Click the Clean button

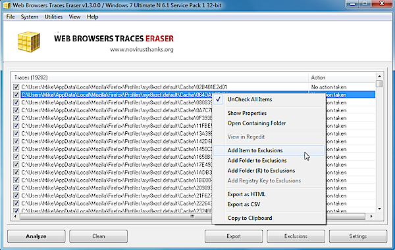99,236
